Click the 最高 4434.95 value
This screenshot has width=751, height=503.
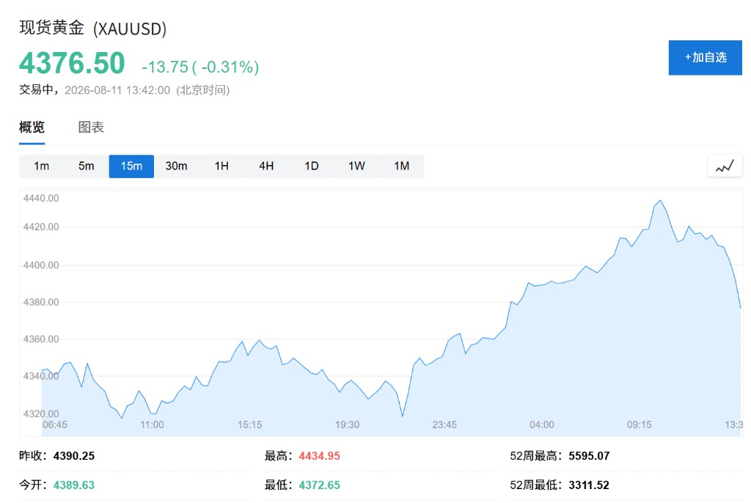point(320,456)
